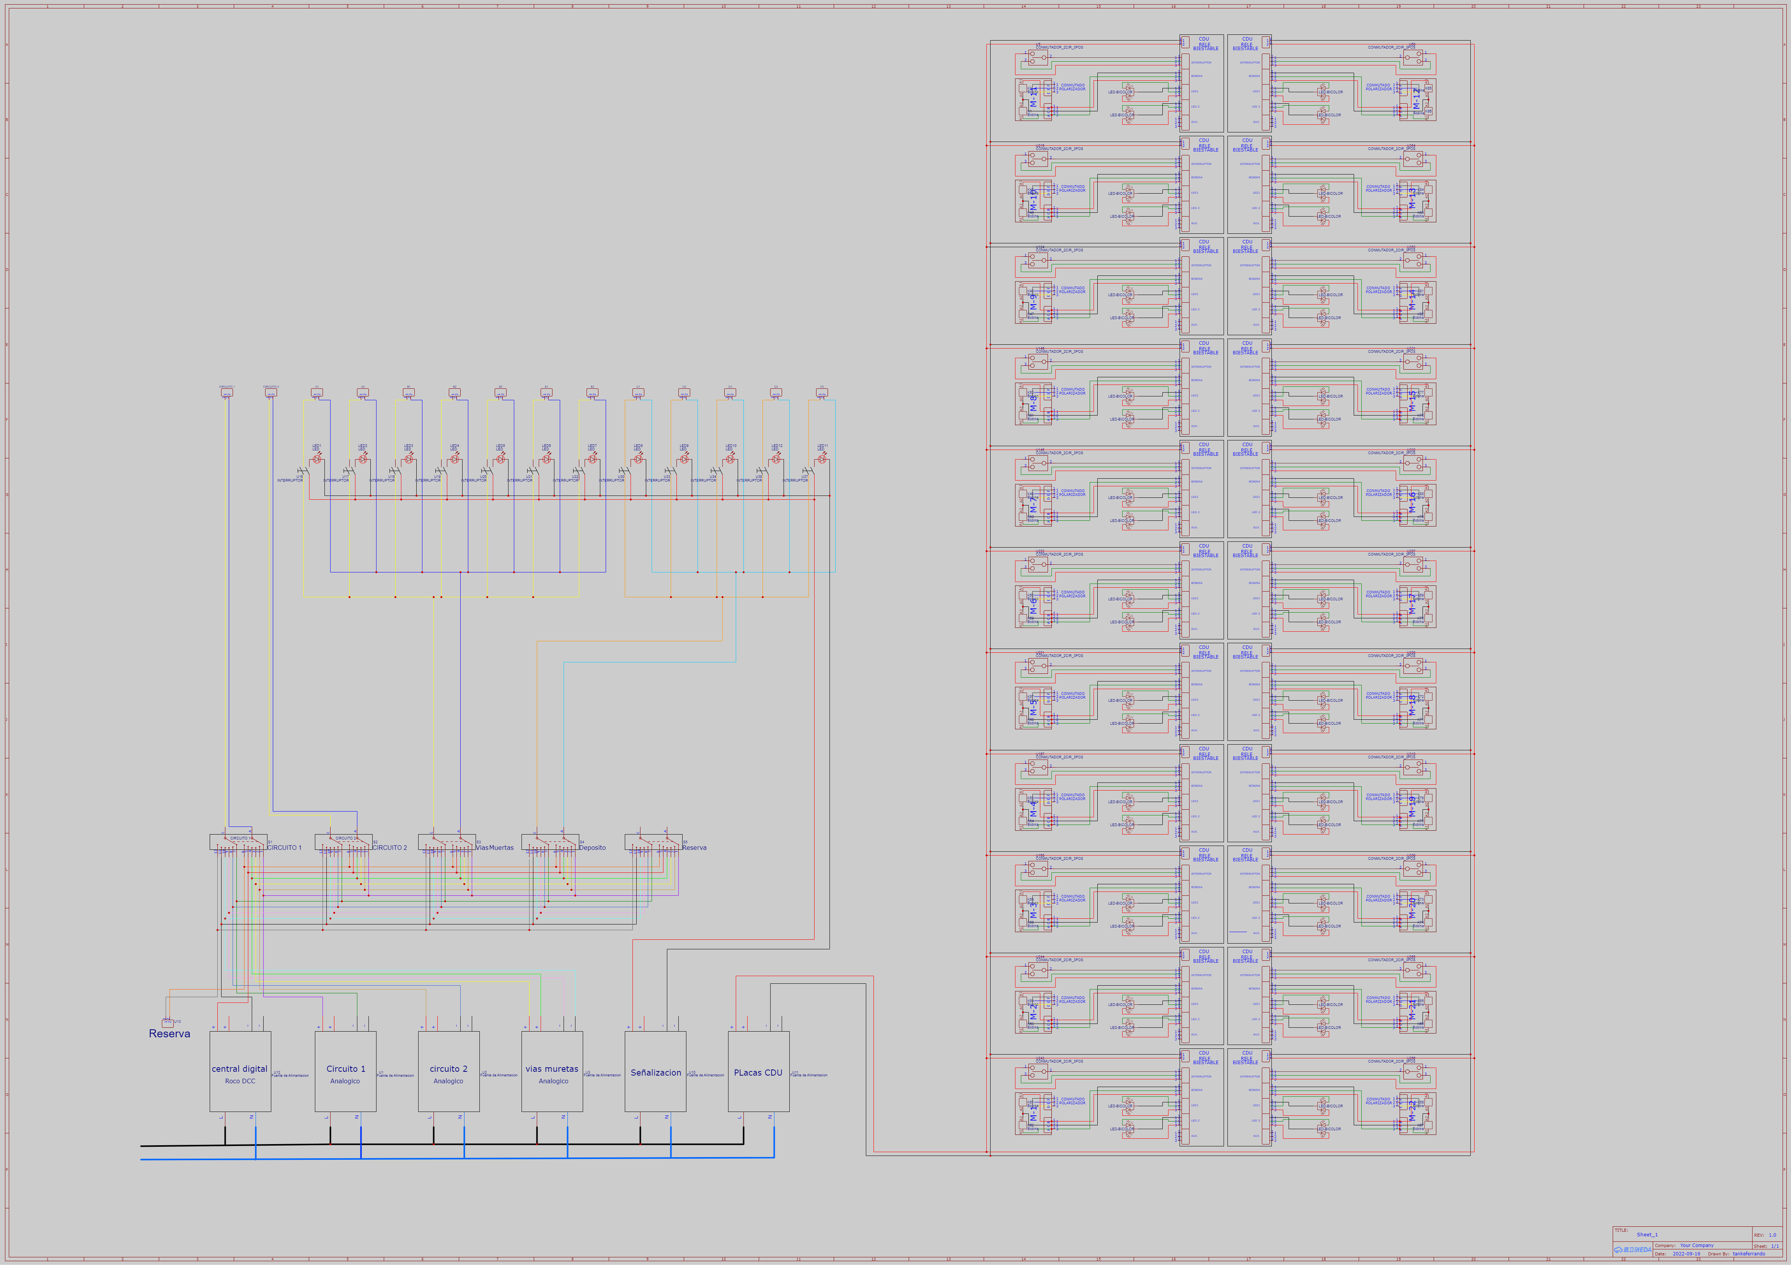Click the Your Company field in title block
The image size is (1791, 1265).
coord(1696,1245)
